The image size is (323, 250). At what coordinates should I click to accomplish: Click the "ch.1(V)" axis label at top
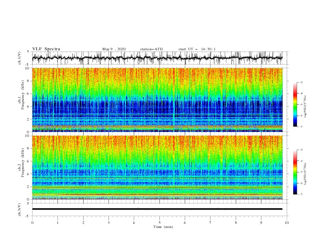coord(20,58)
